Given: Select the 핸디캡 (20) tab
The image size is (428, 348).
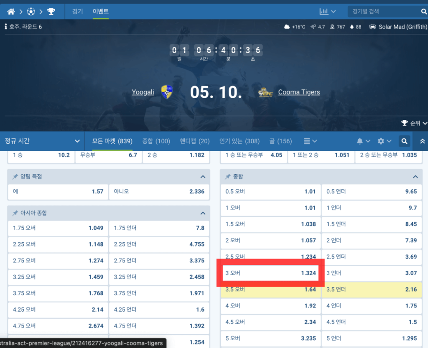Looking at the screenshot, I should 195,141.
